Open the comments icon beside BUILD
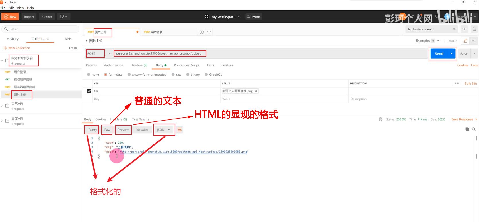 473,41
